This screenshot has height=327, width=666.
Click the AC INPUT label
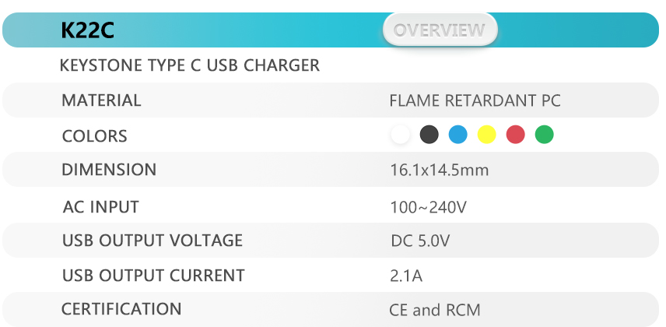tap(100, 207)
